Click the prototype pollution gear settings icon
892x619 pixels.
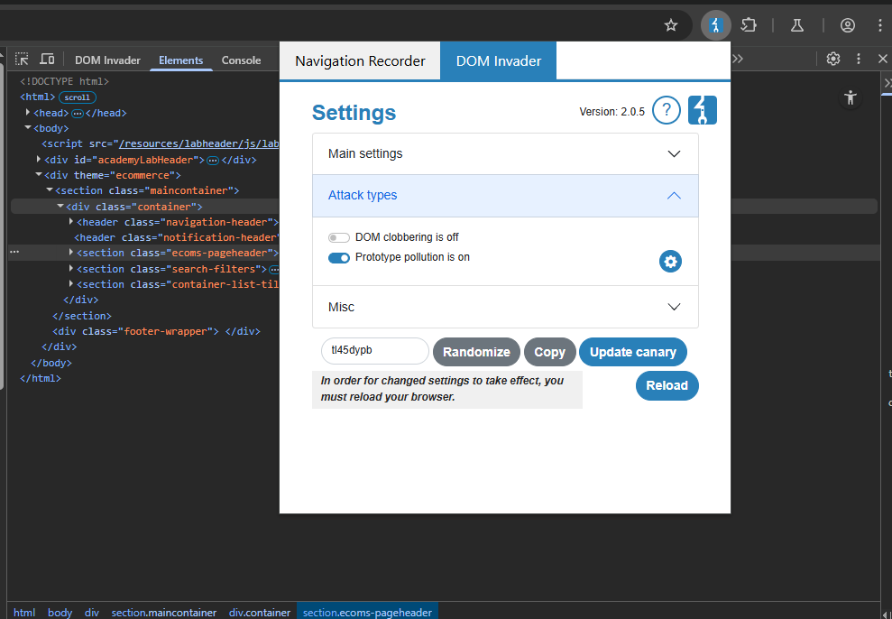point(670,262)
